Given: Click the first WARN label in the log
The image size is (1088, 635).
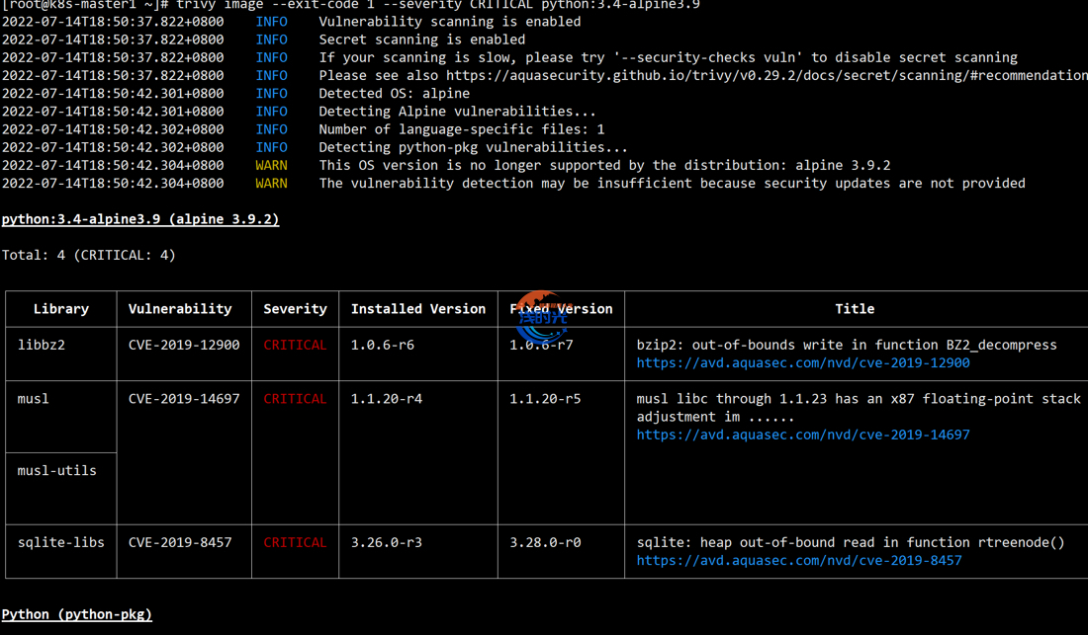Looking at the screenshot, I should tap(271, 165).
